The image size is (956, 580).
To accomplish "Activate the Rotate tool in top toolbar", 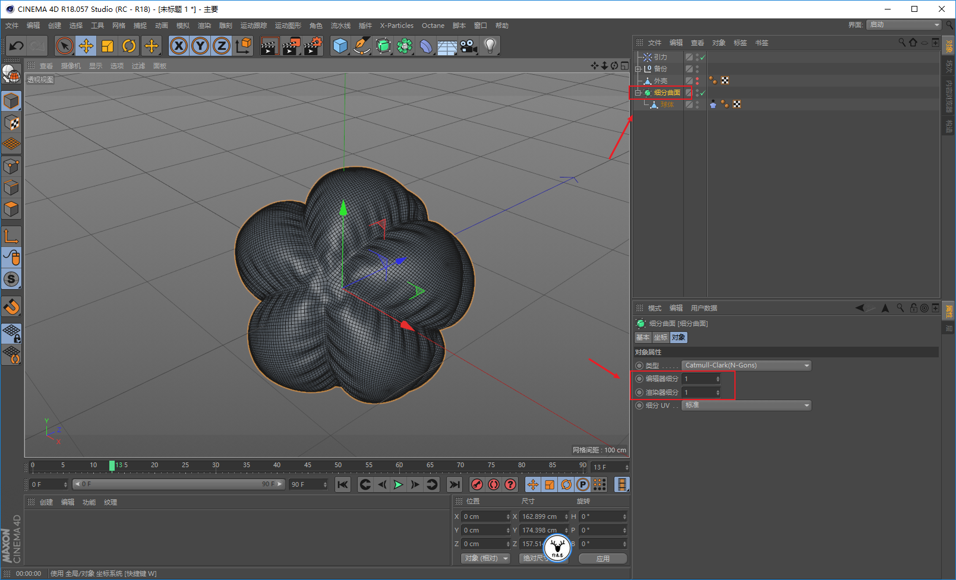I will (129, 46).
